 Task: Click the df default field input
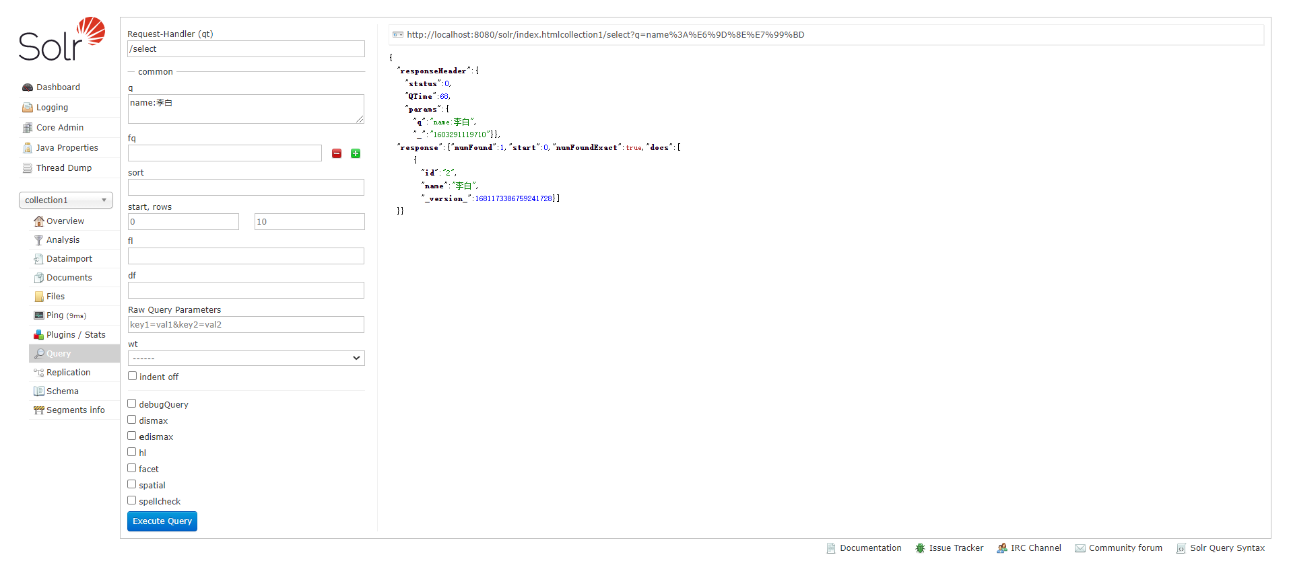(246, 291)
